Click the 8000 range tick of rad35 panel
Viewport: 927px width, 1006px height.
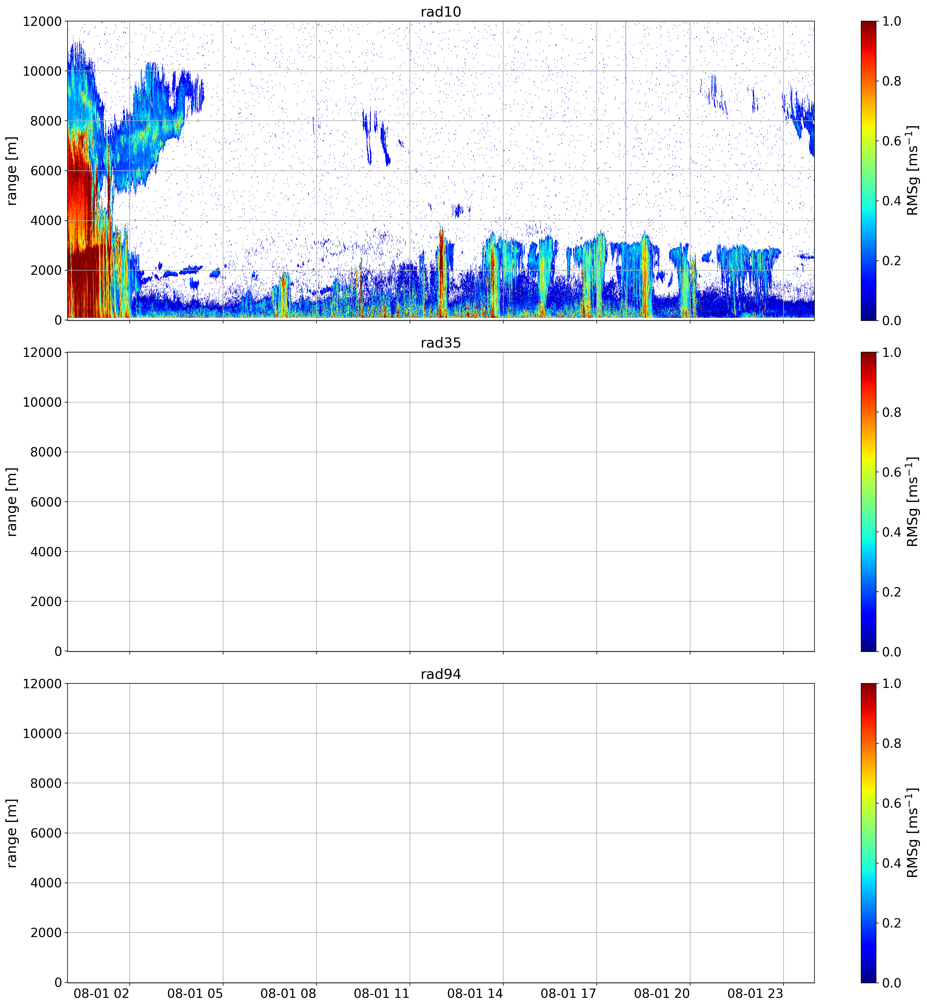tap(46, 452)
